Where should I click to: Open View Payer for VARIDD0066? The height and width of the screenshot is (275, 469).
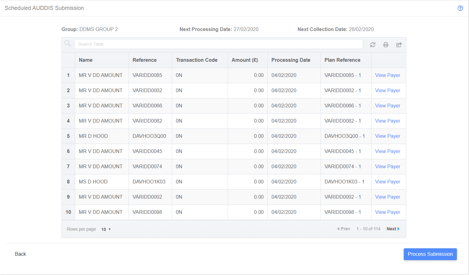[x=388, y=106]
